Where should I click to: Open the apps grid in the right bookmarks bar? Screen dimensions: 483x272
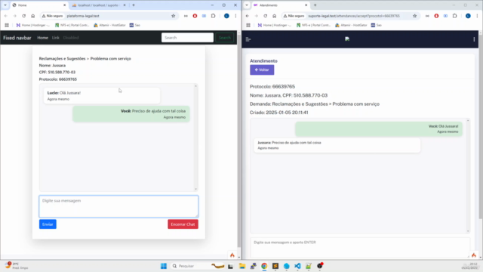coord(248,25)
